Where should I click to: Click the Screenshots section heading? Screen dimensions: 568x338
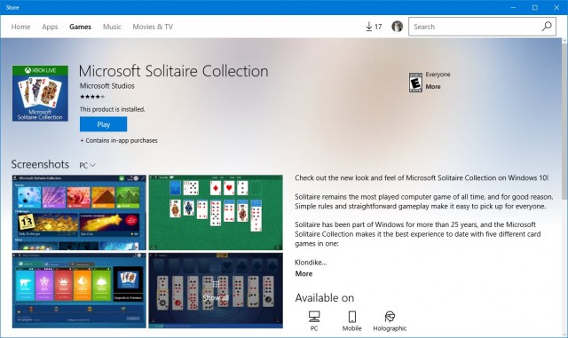tap(40, 164)
